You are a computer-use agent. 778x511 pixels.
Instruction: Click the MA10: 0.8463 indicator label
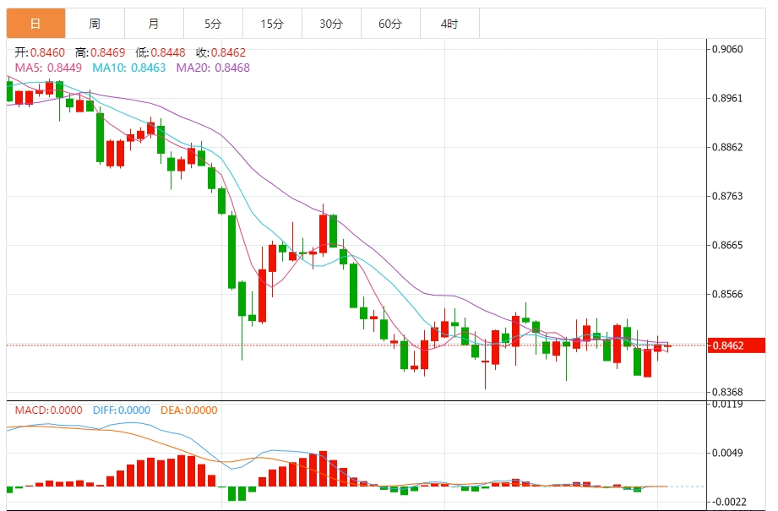pos(129,68)
